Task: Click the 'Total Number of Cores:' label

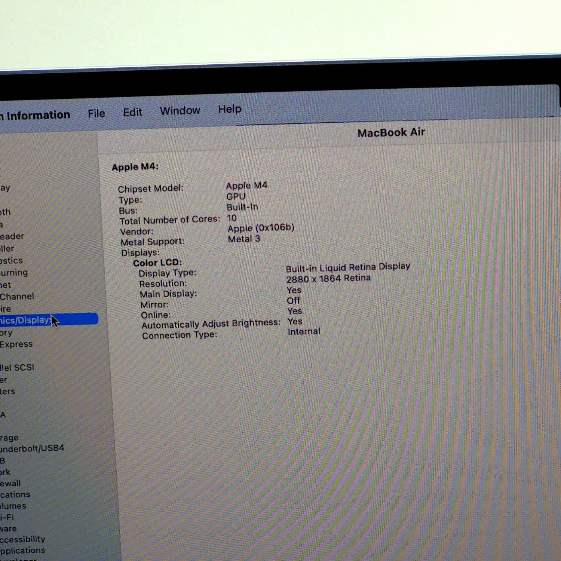Action: (x=170, y=220)
